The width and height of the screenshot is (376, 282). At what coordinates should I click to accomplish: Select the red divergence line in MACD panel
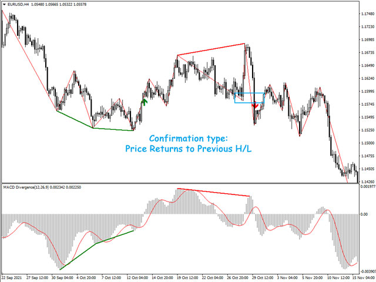tap(213, 192)
